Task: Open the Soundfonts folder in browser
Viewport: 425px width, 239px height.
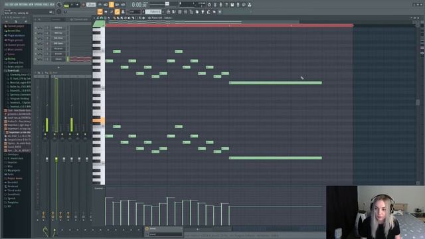Action: pyautogui.click(x=13, y=195)
